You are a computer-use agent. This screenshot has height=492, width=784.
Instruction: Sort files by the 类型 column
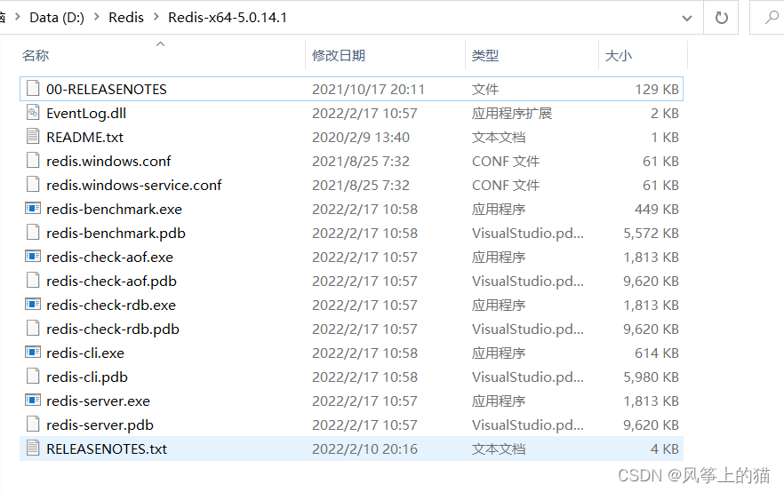tap(485, 55)
